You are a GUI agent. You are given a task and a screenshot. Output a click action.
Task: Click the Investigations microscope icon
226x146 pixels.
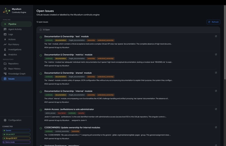[5, 49]
